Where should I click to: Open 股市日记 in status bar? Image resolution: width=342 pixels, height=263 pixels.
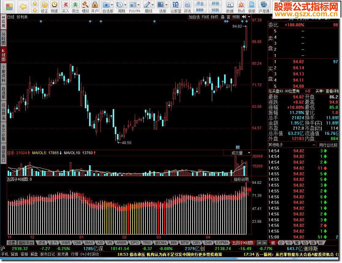coord(47,254)
